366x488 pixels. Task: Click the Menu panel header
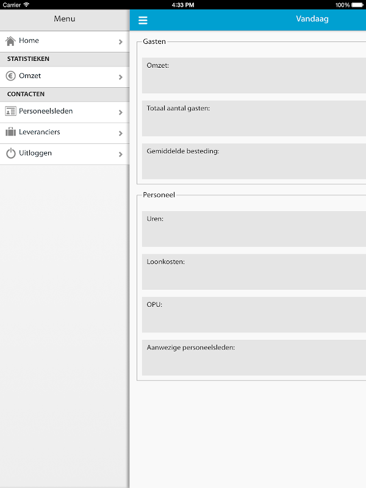click(x=65, y=19)
